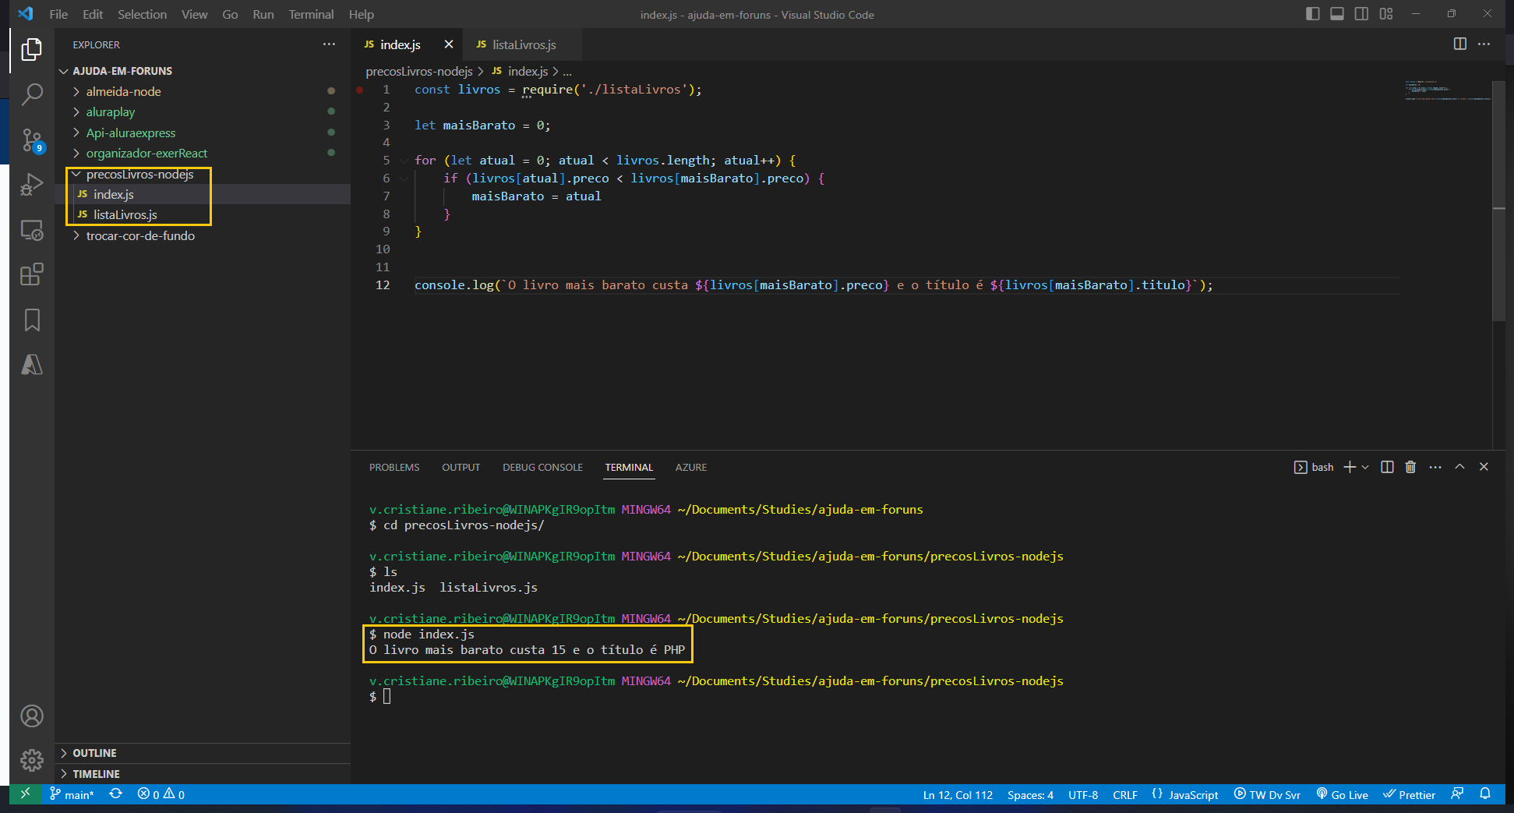This screenshot has width=1514, height=813.
Task: Fold the for loop at line 5
Action: coord(404,161)
